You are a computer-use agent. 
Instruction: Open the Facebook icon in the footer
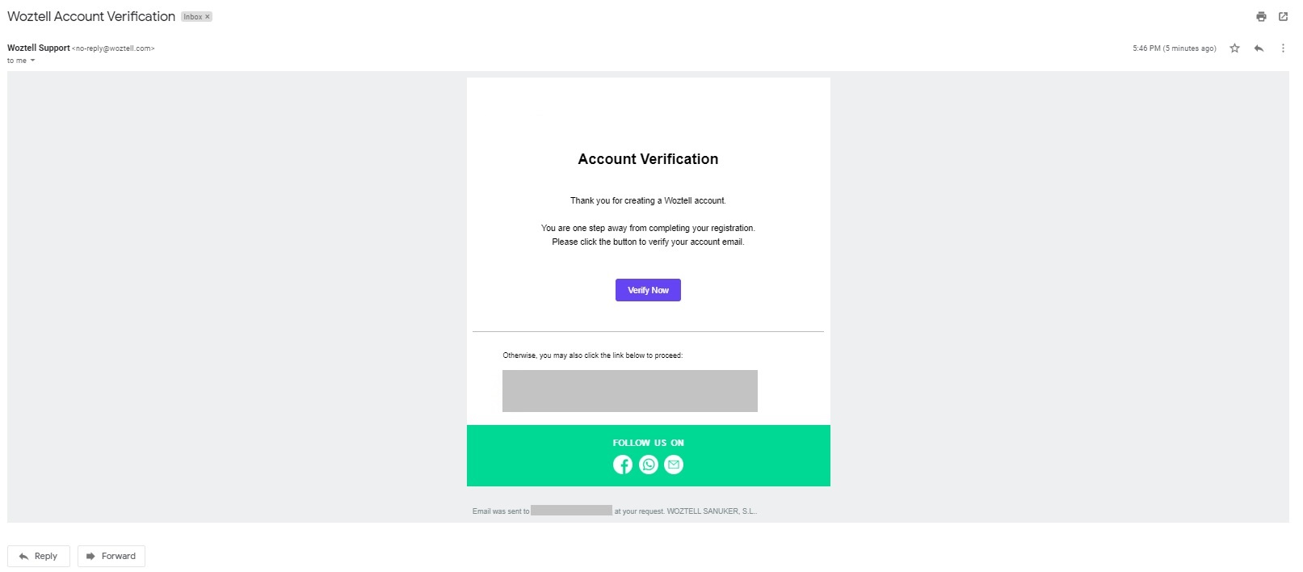623,465
